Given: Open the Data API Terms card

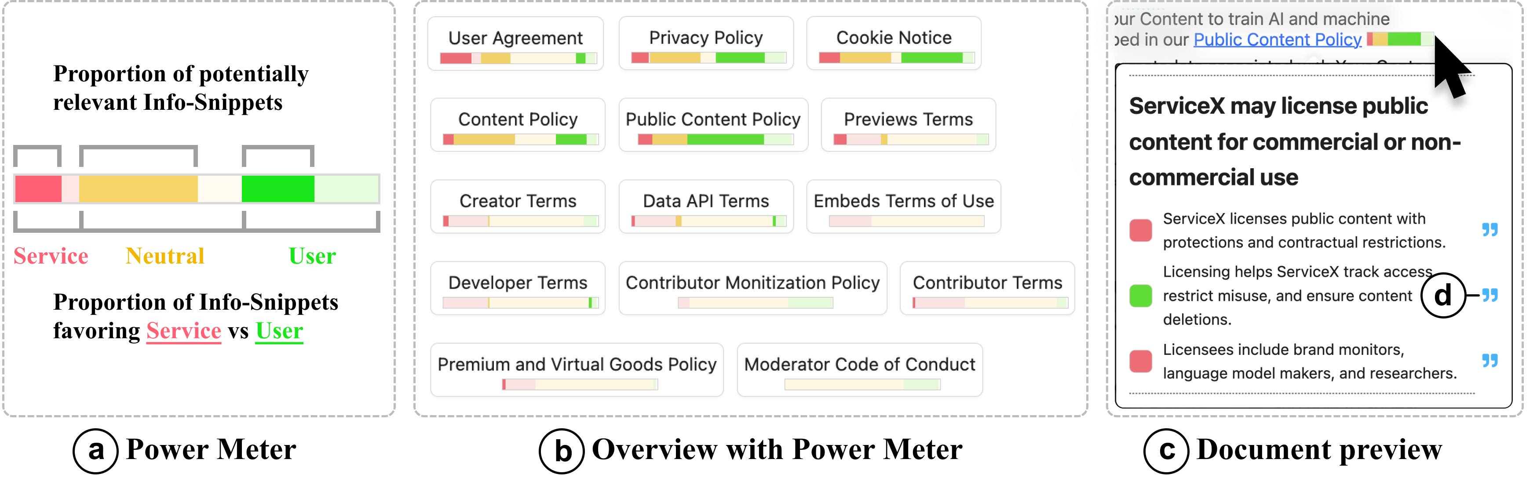Looking at the screenshot, I should (706, 207).
